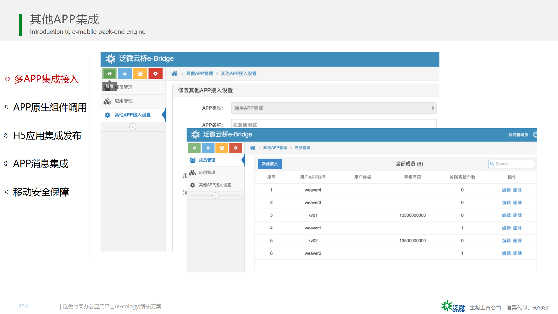This screenshot has width=558, height=314.
Task: Click 删除 for weaver4 row
Action: (517, 190)
